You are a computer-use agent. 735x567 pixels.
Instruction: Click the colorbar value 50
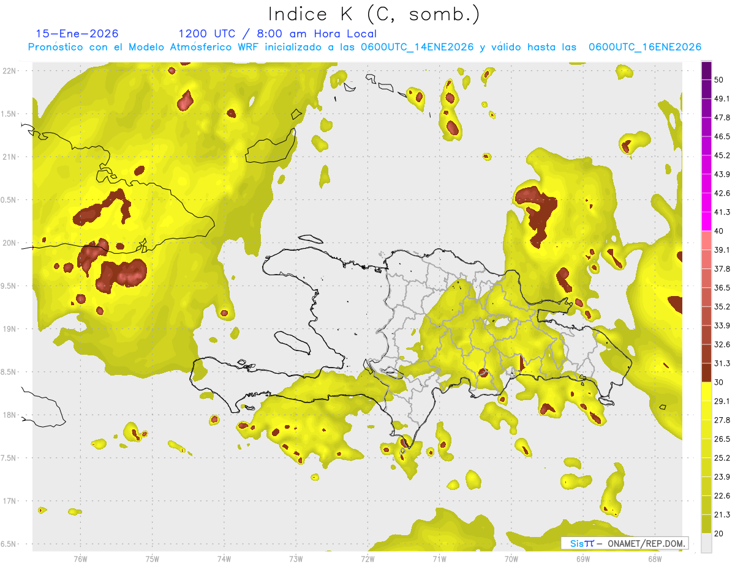(x=720, y=80)
